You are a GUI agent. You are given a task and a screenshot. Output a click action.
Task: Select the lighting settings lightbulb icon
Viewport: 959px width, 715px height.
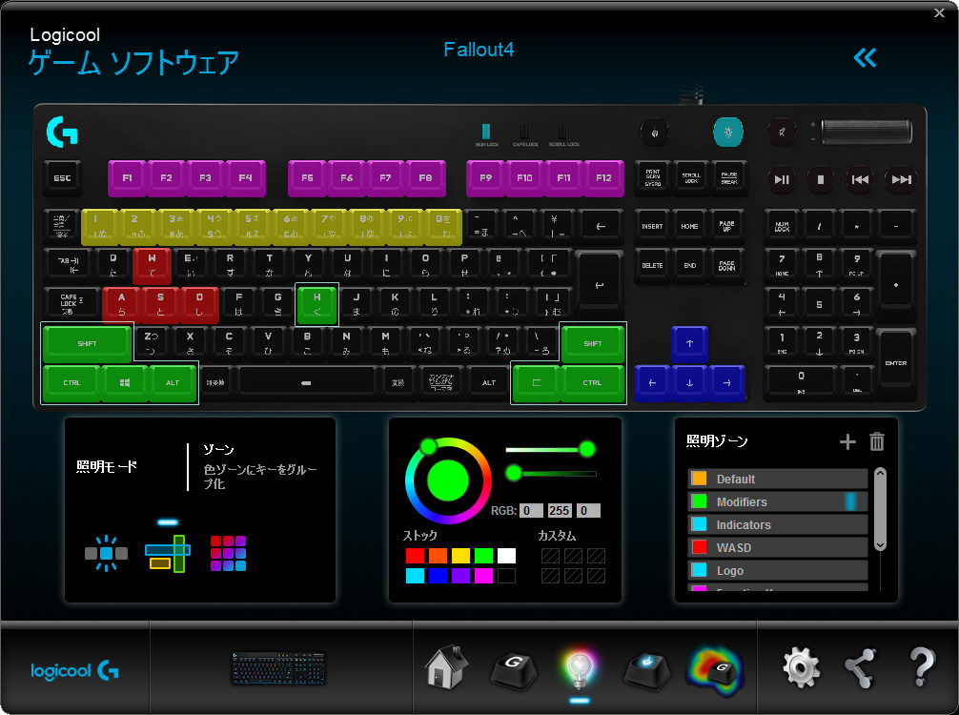tap(579, 670)
